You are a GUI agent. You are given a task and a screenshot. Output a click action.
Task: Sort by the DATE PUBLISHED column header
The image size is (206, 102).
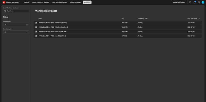(x=192, y=19)
